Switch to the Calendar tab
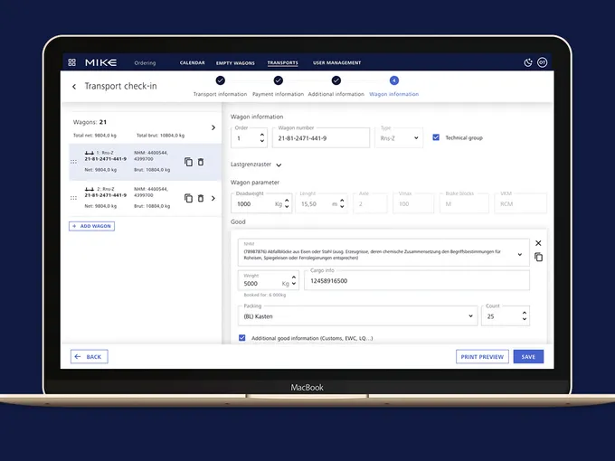Image resolution: width=615 pixels, height=461 pixels. 192,63
